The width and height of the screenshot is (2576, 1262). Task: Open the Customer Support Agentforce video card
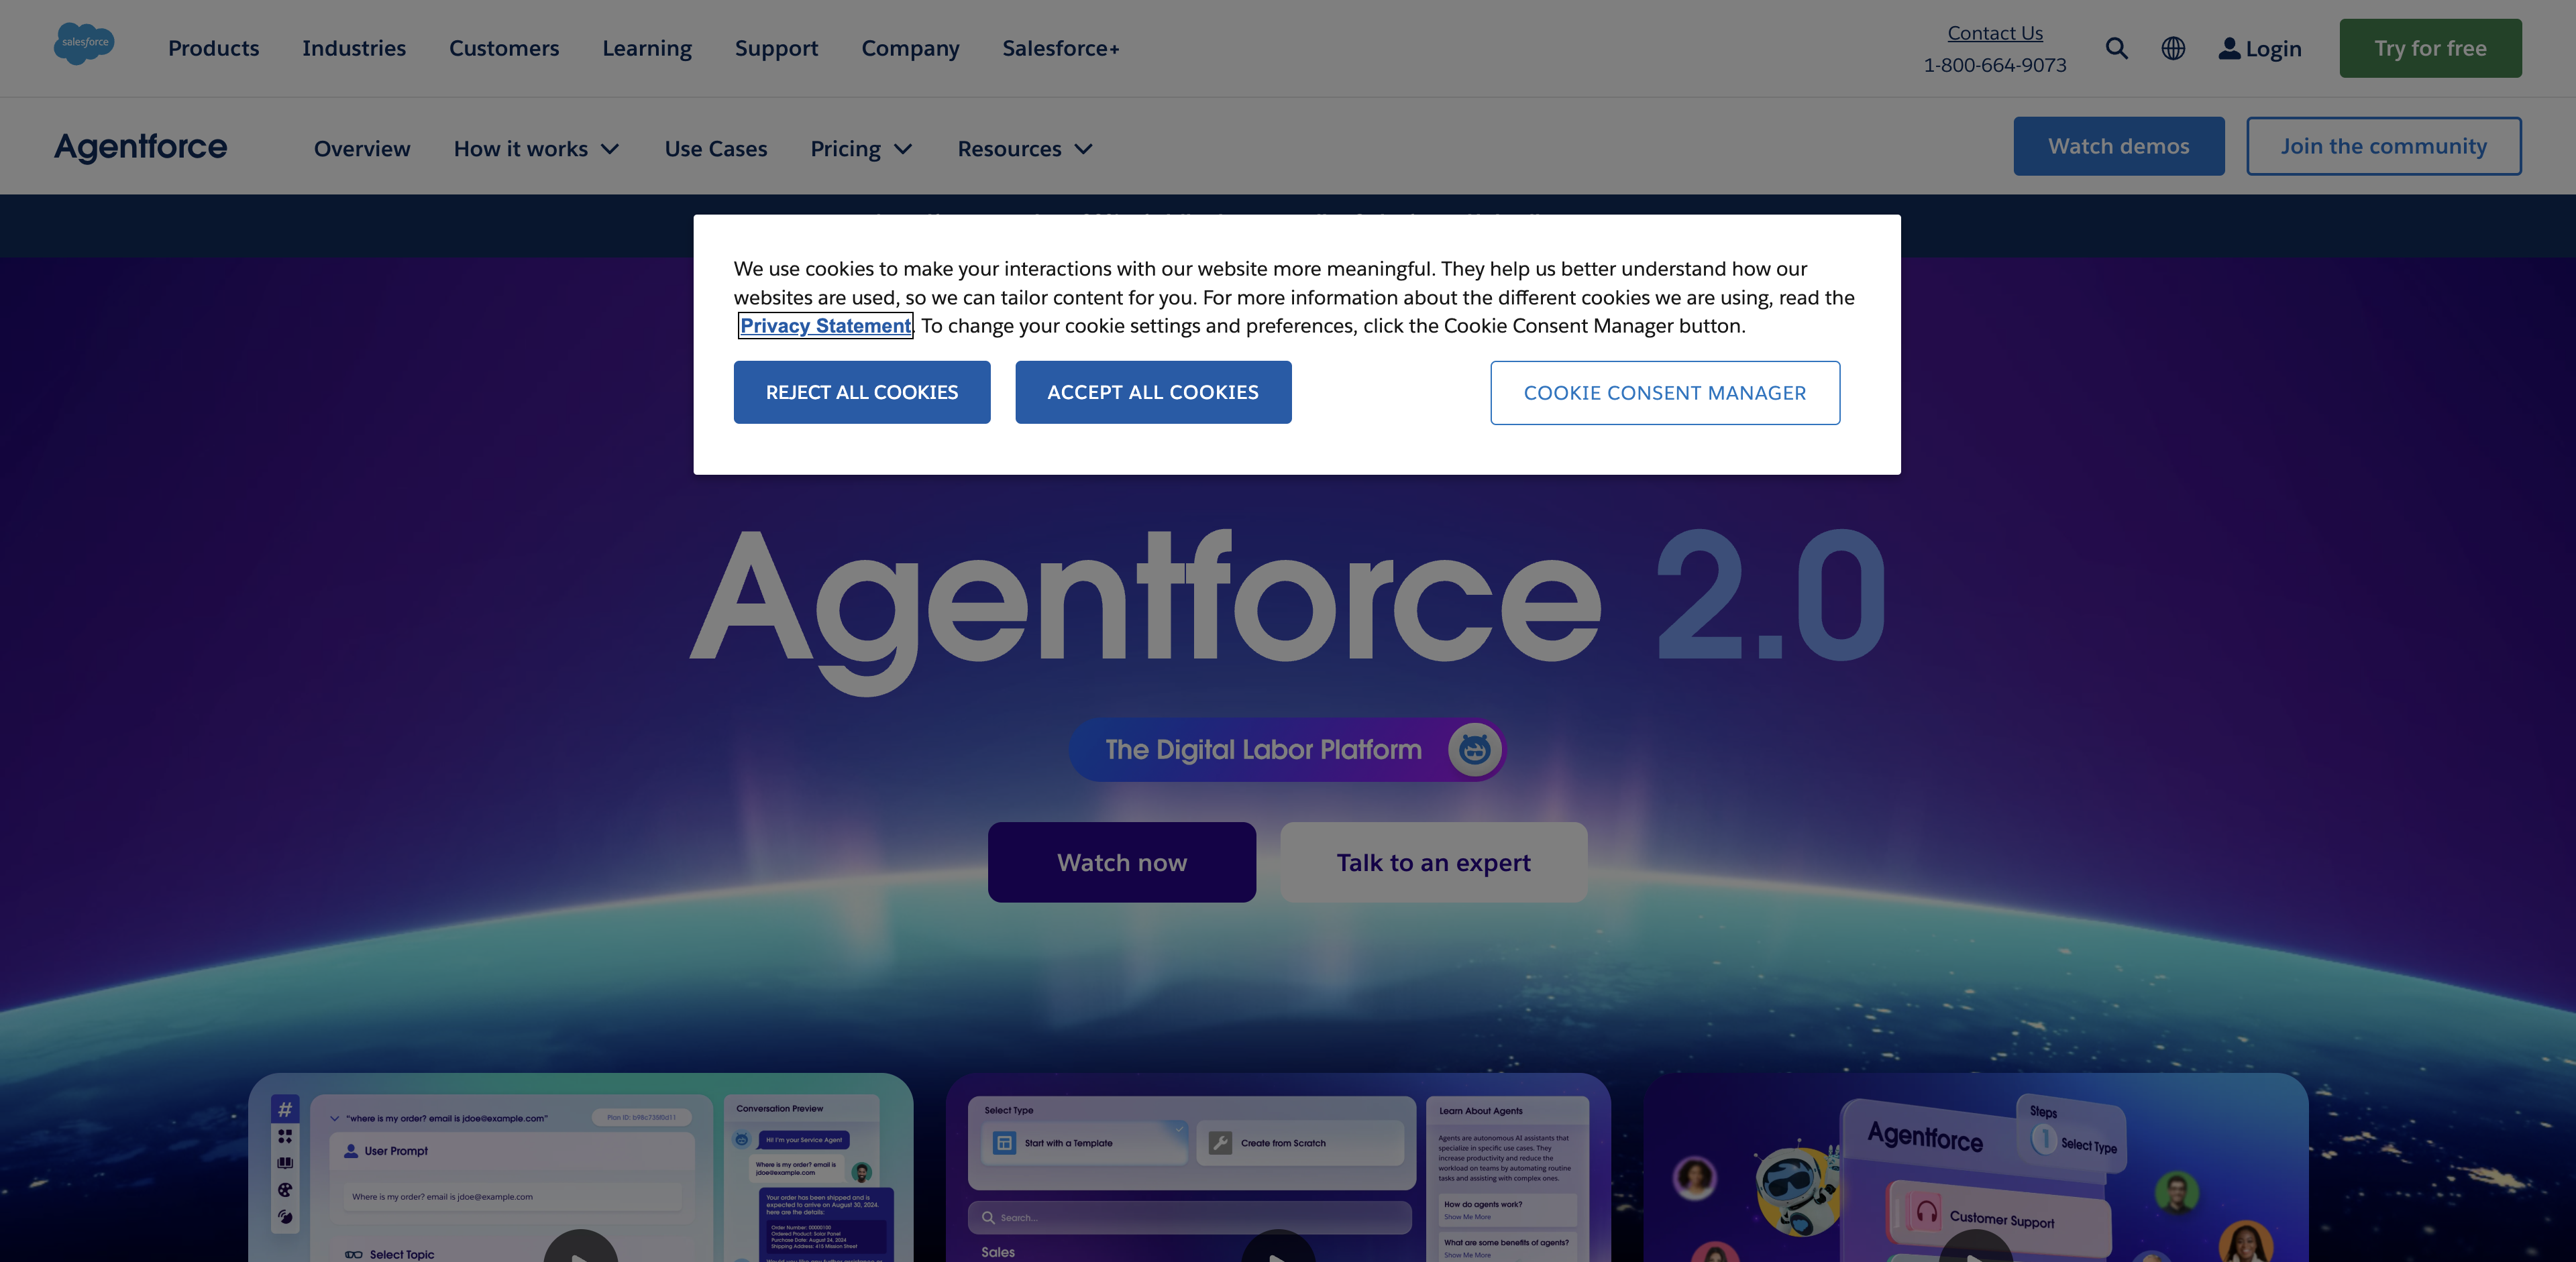pos(1976,1168)
